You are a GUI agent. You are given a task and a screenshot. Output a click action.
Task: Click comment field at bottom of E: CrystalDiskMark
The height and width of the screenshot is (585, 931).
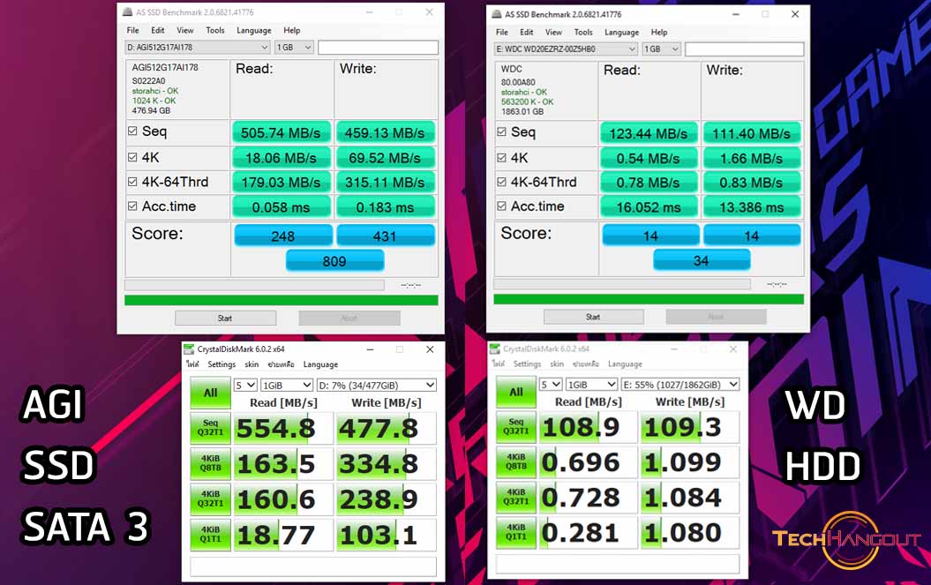point(618,564)
